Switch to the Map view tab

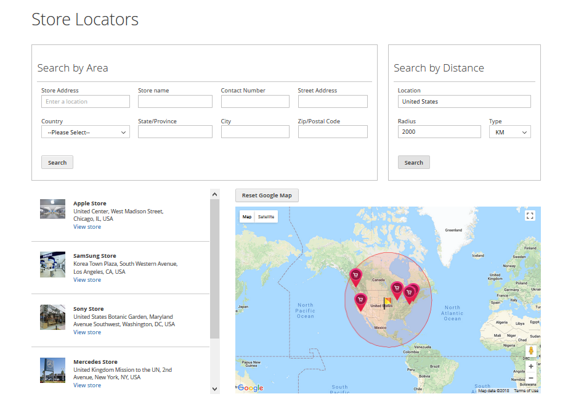click(247, 217)
